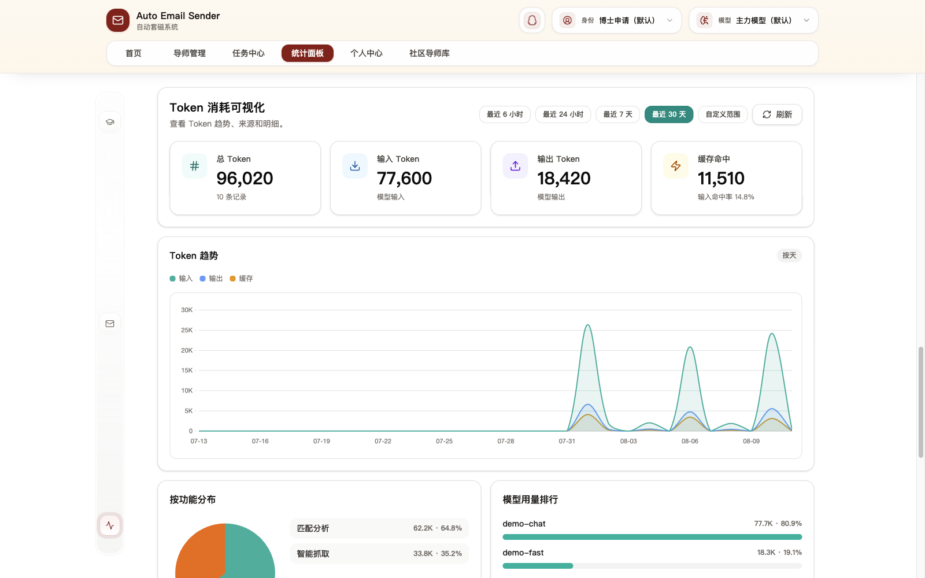
Task: Click the 96,020 total token value
Action: pyautogui.click(x=245, y=178)
